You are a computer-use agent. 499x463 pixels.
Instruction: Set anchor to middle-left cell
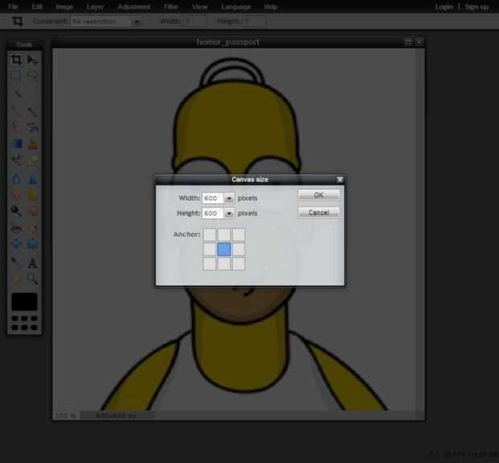click(209, 249)
